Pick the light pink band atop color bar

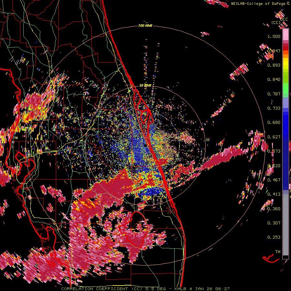coord(286,35)
